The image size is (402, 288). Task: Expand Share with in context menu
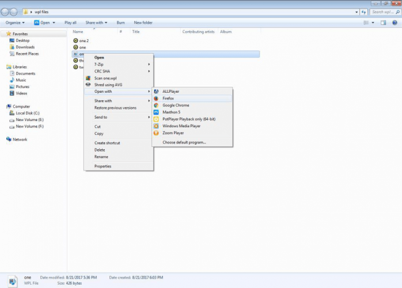119,101
